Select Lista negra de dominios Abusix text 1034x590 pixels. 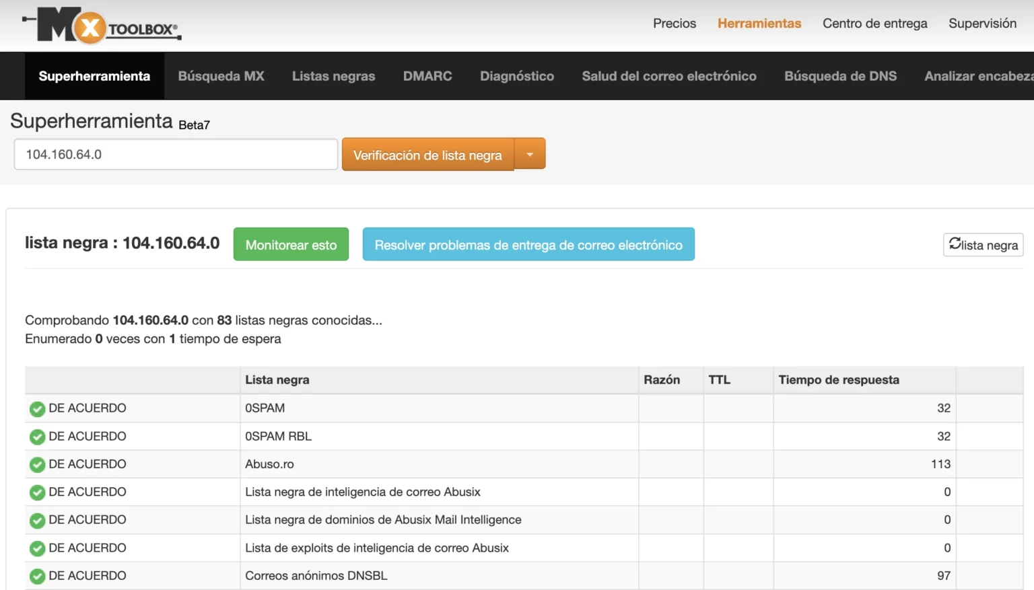[x=383, y=520]
